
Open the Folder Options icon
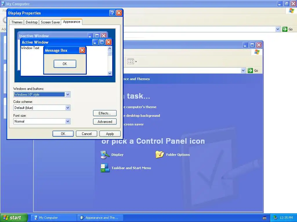173,155
